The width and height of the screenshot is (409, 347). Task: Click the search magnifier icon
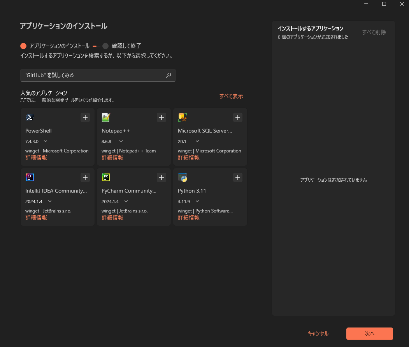pyautogui.click(x=169, y=75)
